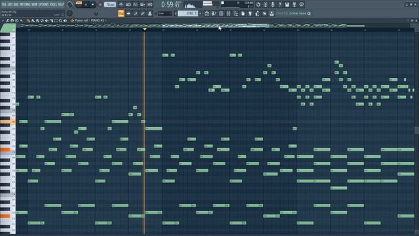Select the Paint brush tool
The height and width of the screenshot is (236, 419).
click(x=33, y=20)
